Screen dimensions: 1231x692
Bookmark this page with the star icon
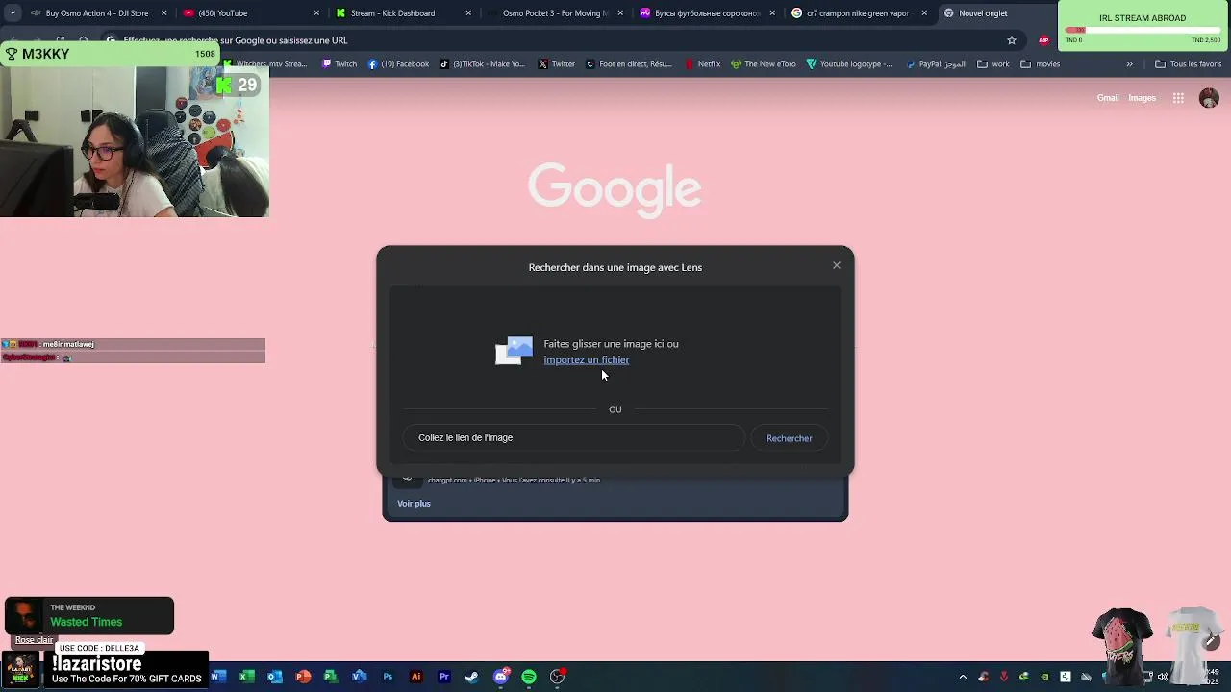tap(1012, 40)
